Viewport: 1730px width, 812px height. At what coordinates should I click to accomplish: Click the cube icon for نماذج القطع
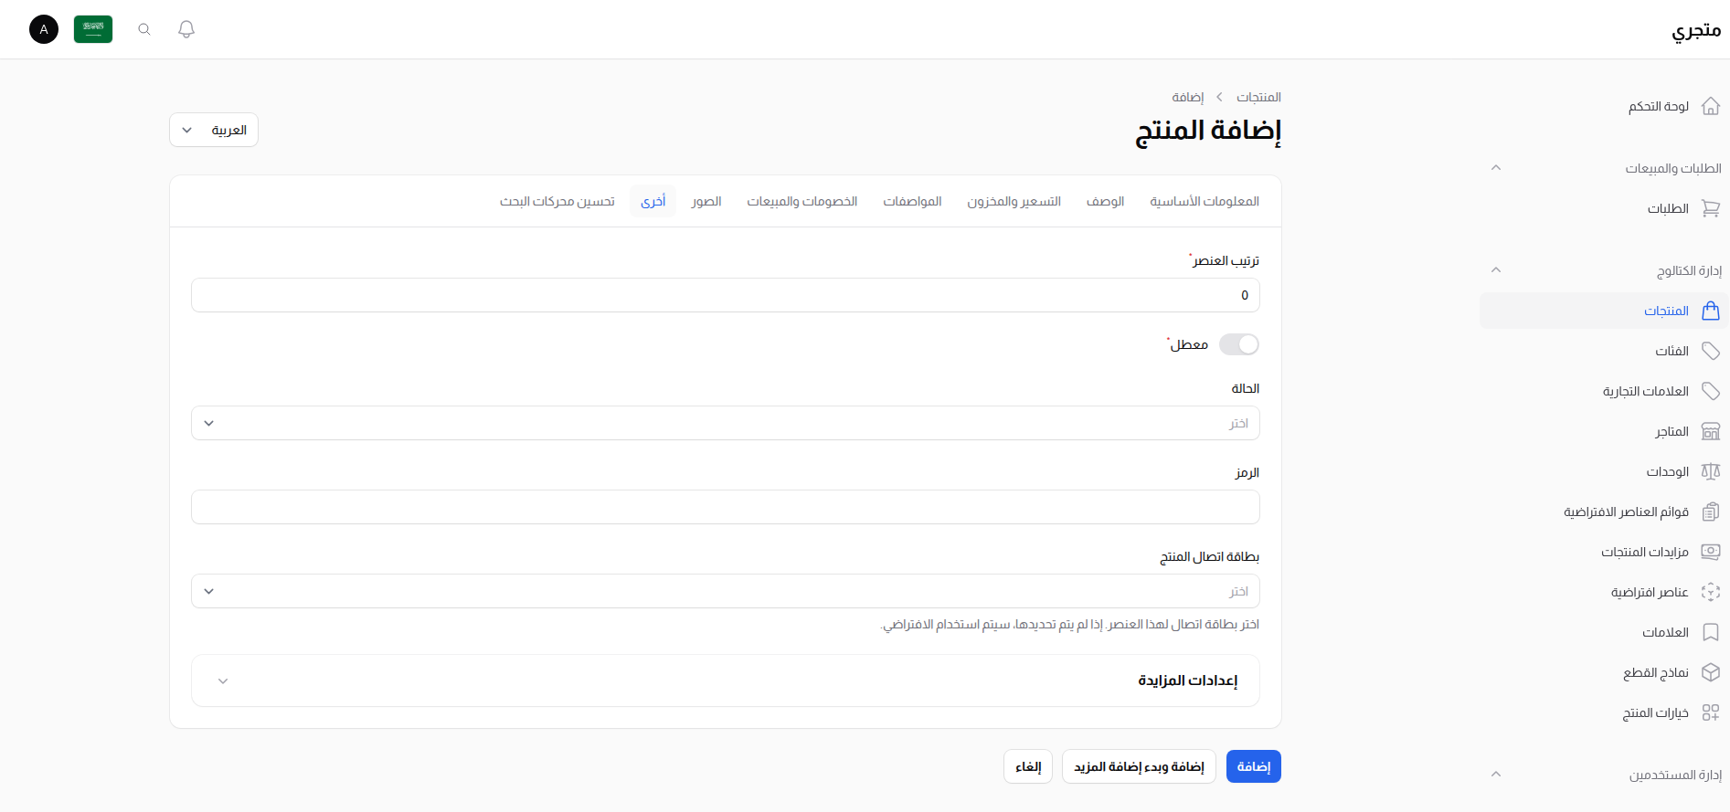[1711, 672]
